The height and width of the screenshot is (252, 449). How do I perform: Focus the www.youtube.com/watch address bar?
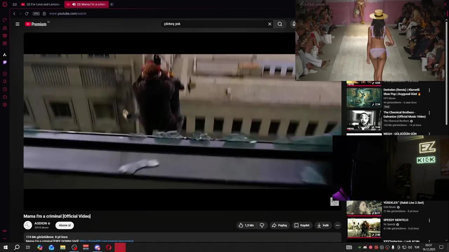coord(68,14)
